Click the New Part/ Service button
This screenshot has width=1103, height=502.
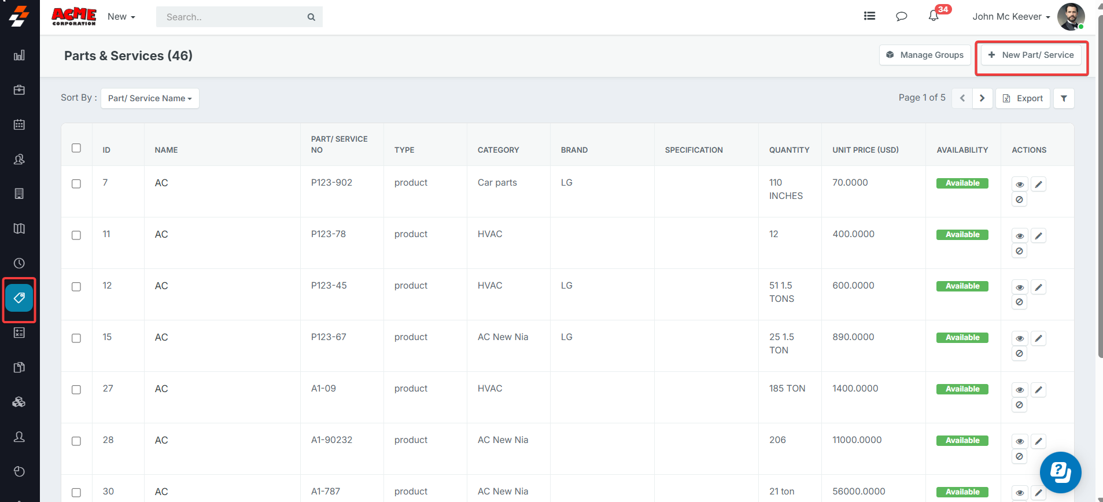(x=1031, y=55)
